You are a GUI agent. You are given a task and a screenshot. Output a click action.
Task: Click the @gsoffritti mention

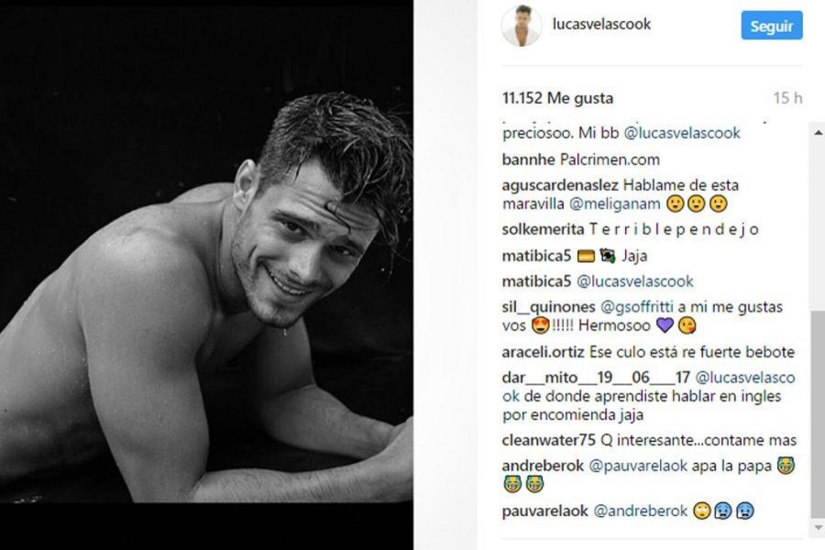tap(637, 307)
